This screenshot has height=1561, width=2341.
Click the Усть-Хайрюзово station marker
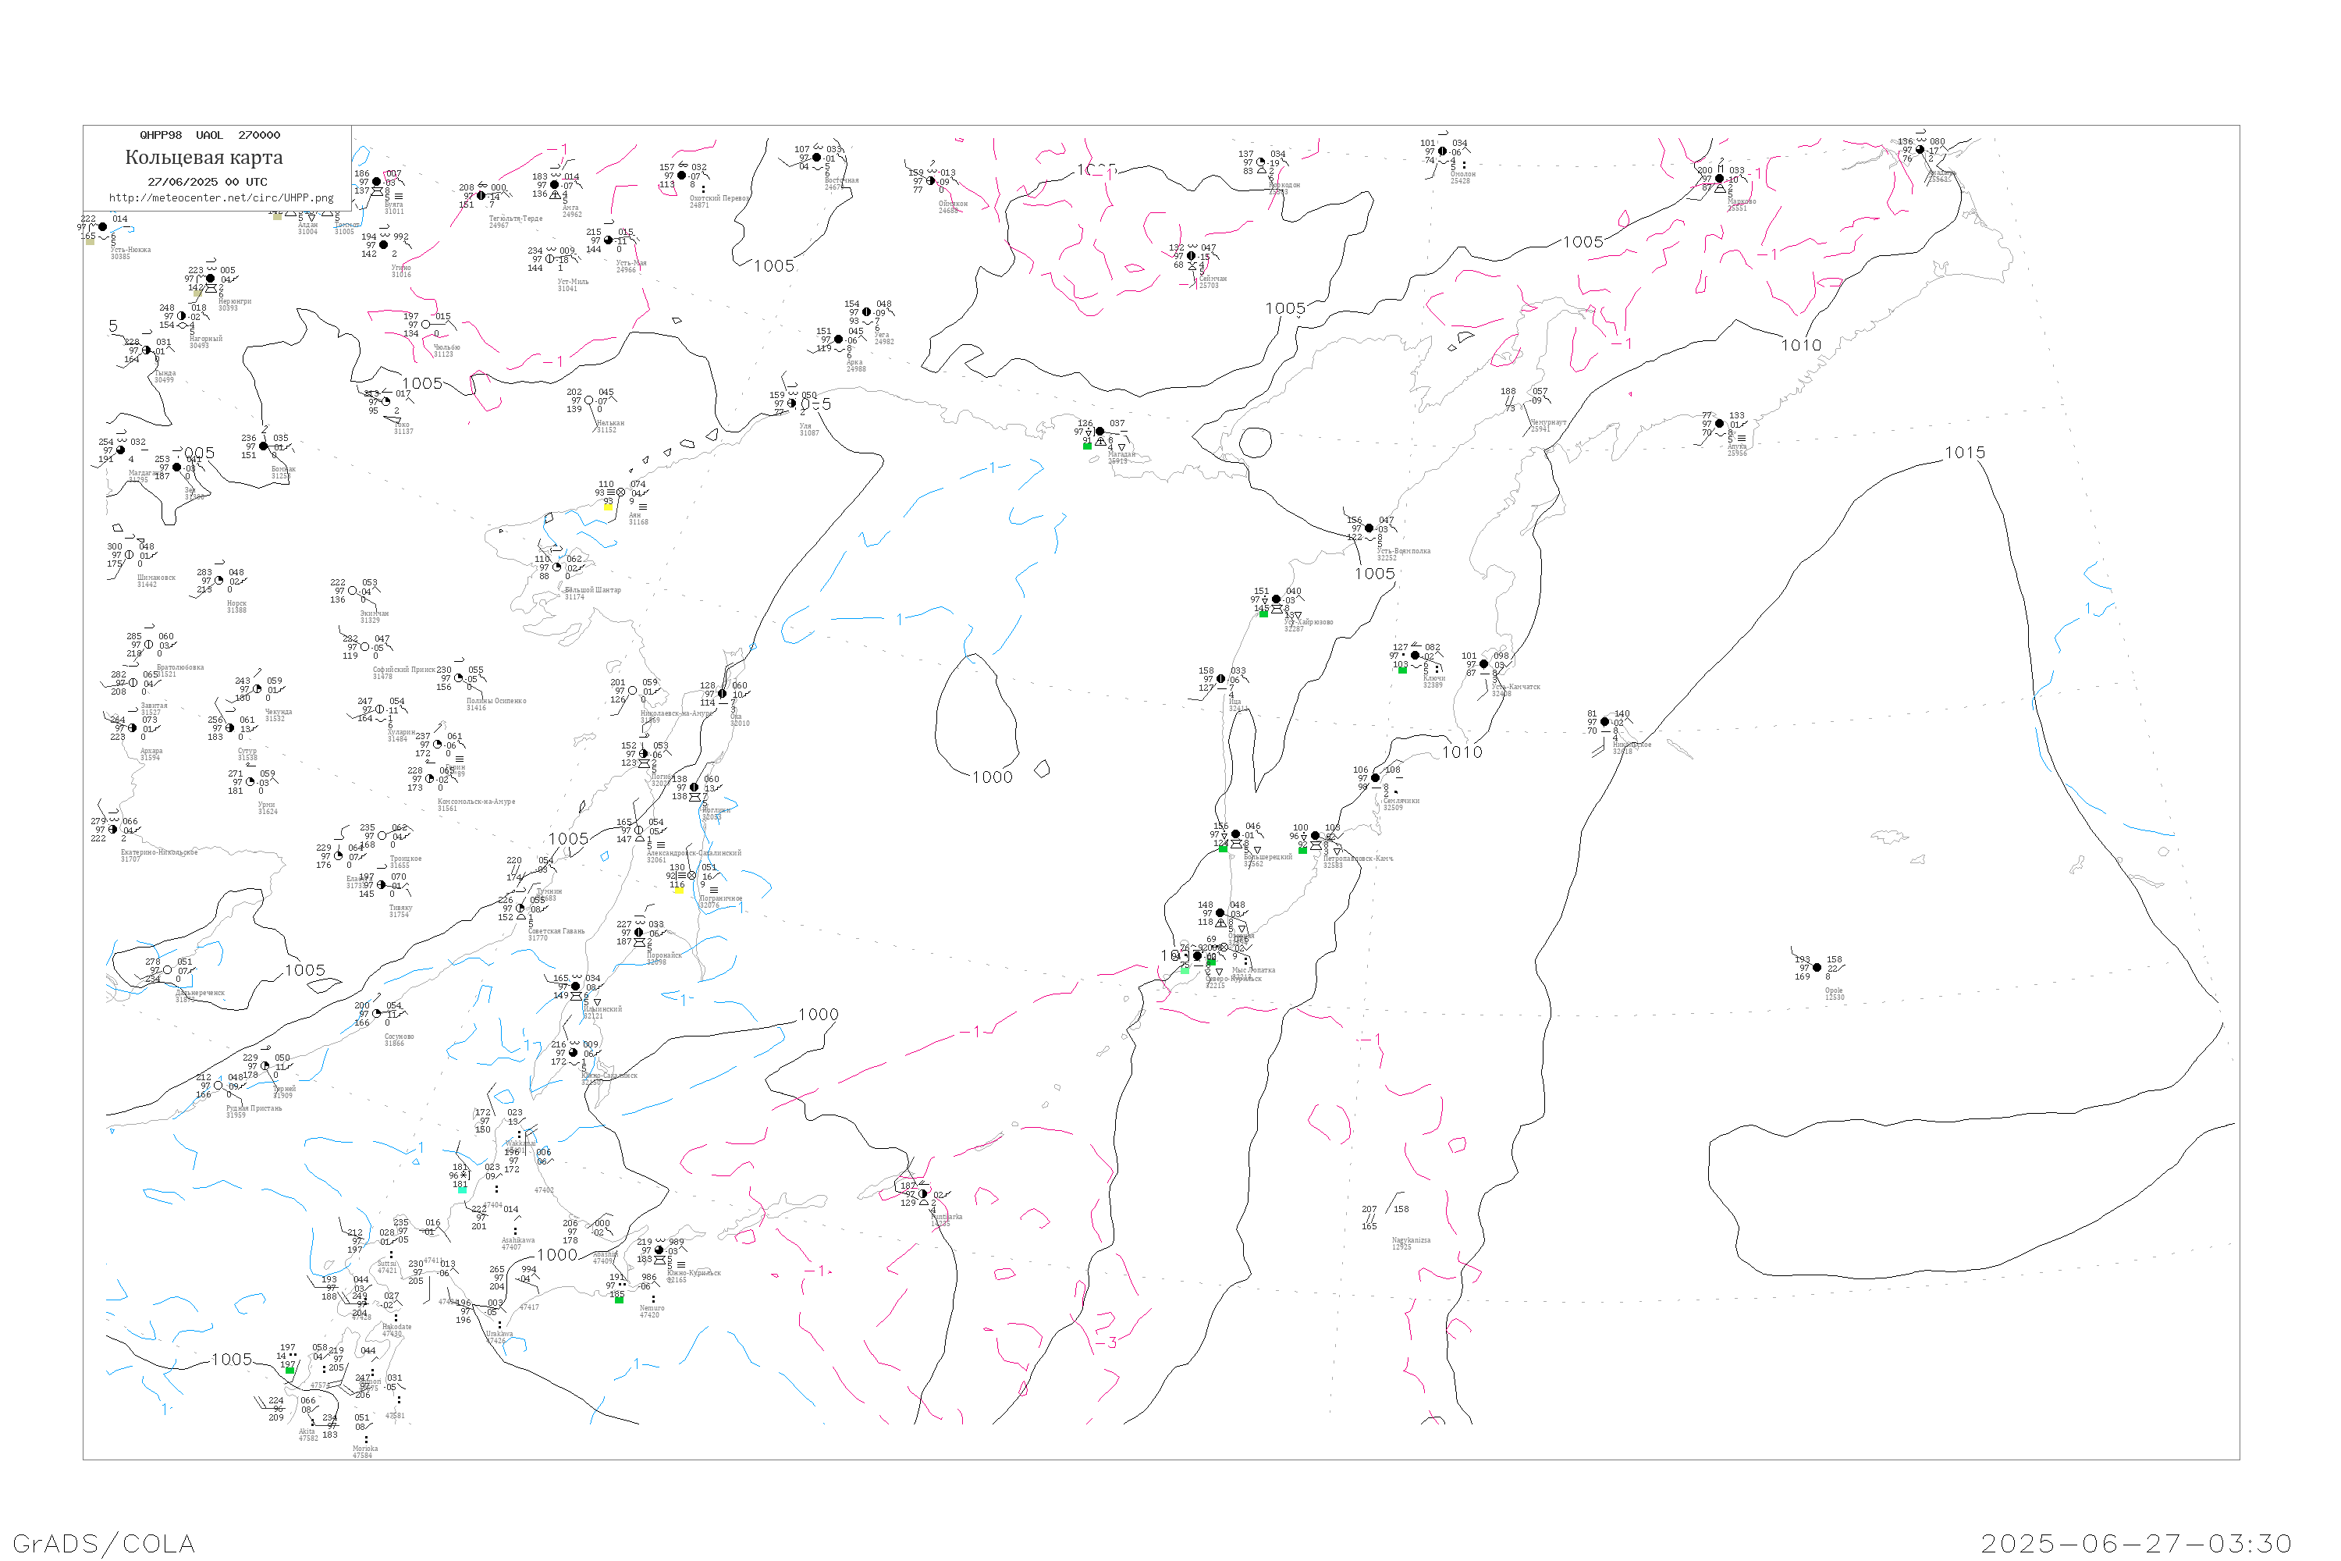pyautogui.click(x=1276, y=599)
